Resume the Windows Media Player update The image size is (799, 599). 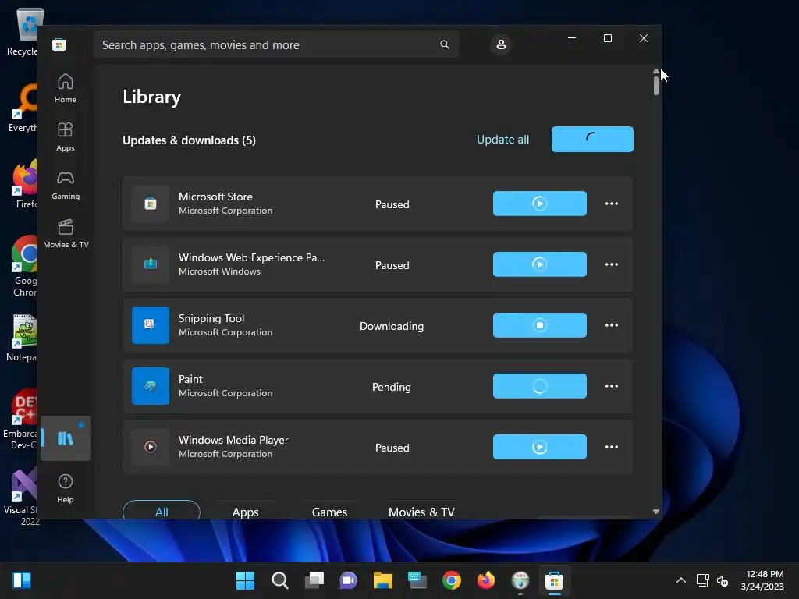click(540, 447)
